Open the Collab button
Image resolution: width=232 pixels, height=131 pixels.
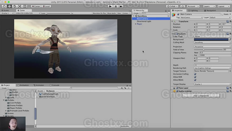point(172,6)
